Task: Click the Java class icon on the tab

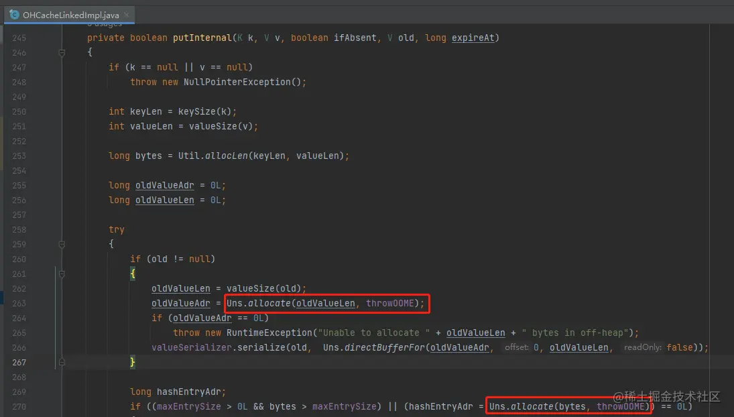Action: point(15,15)
